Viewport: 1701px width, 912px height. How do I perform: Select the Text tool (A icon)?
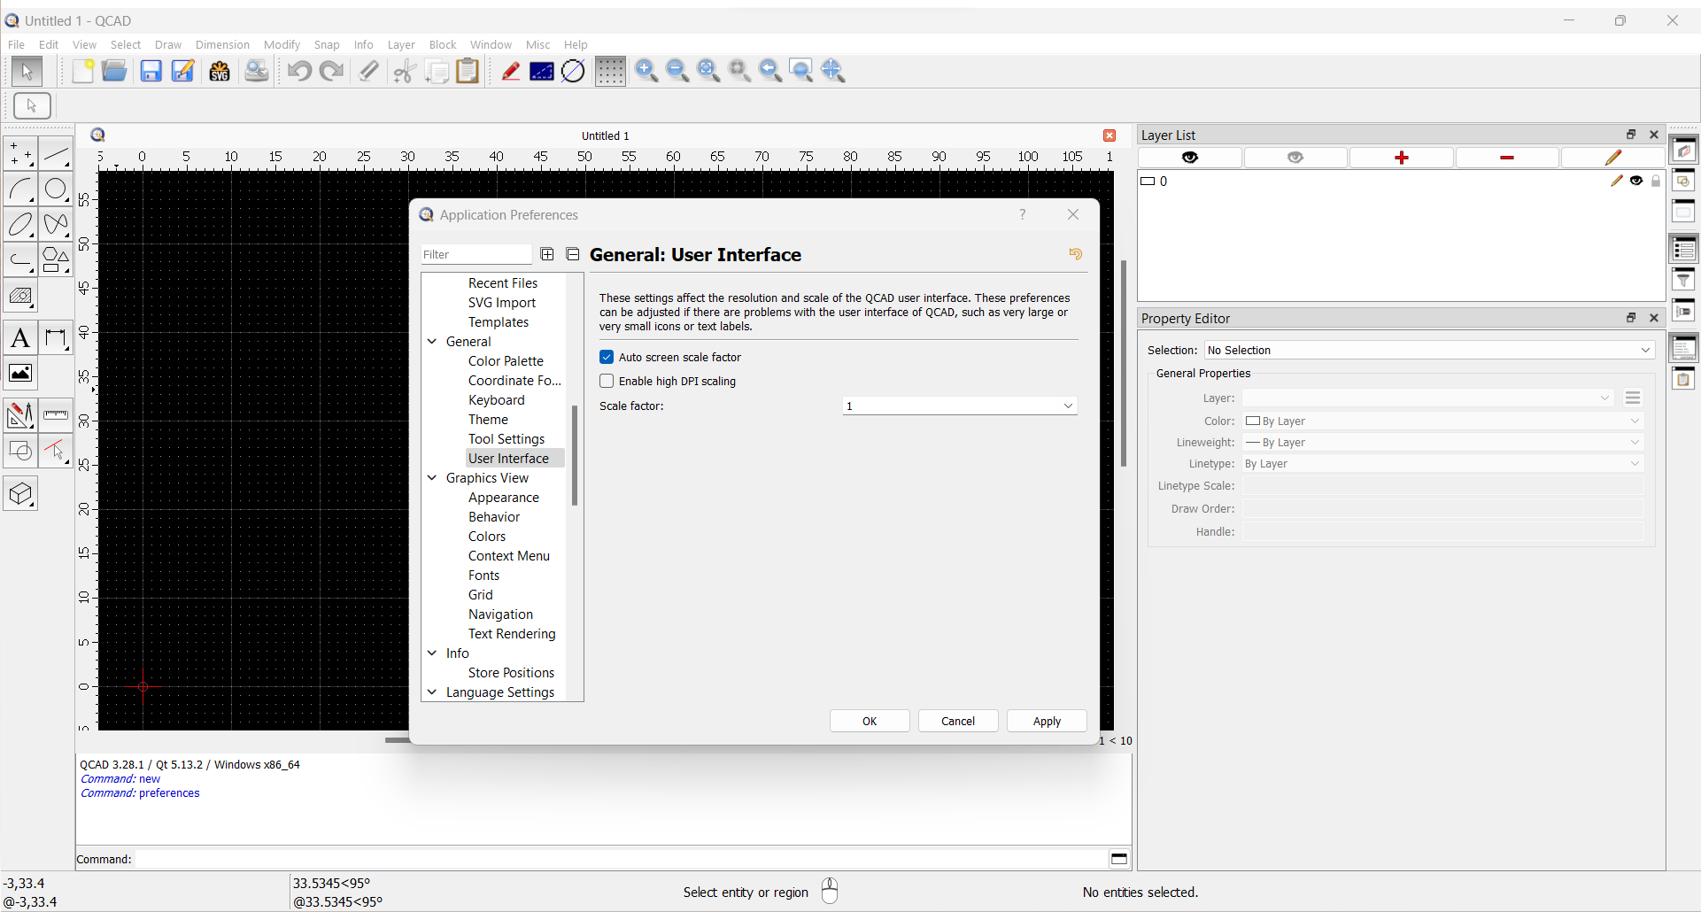20,338
